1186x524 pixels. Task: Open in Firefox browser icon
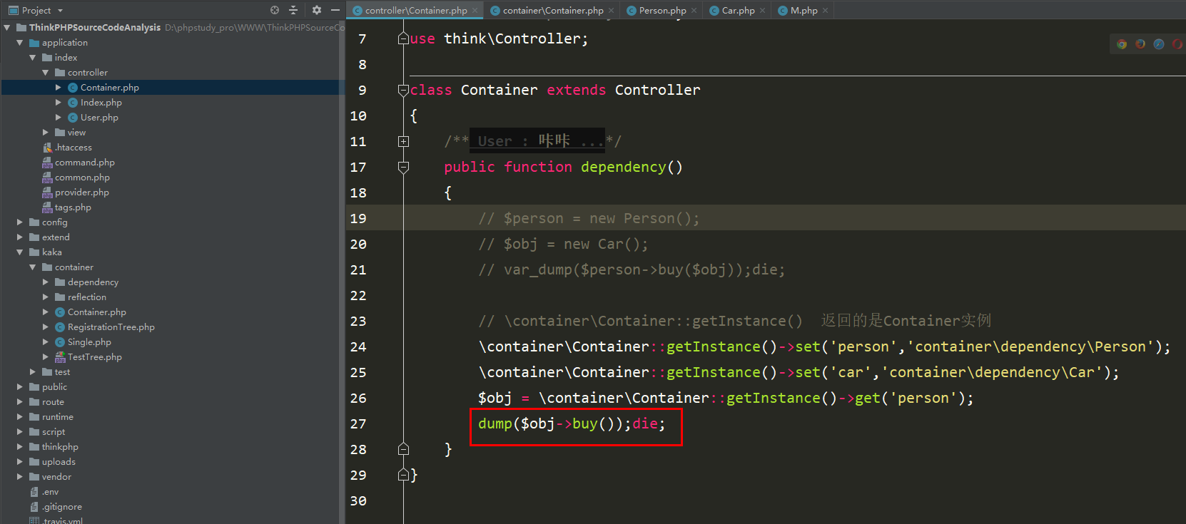1140,44
